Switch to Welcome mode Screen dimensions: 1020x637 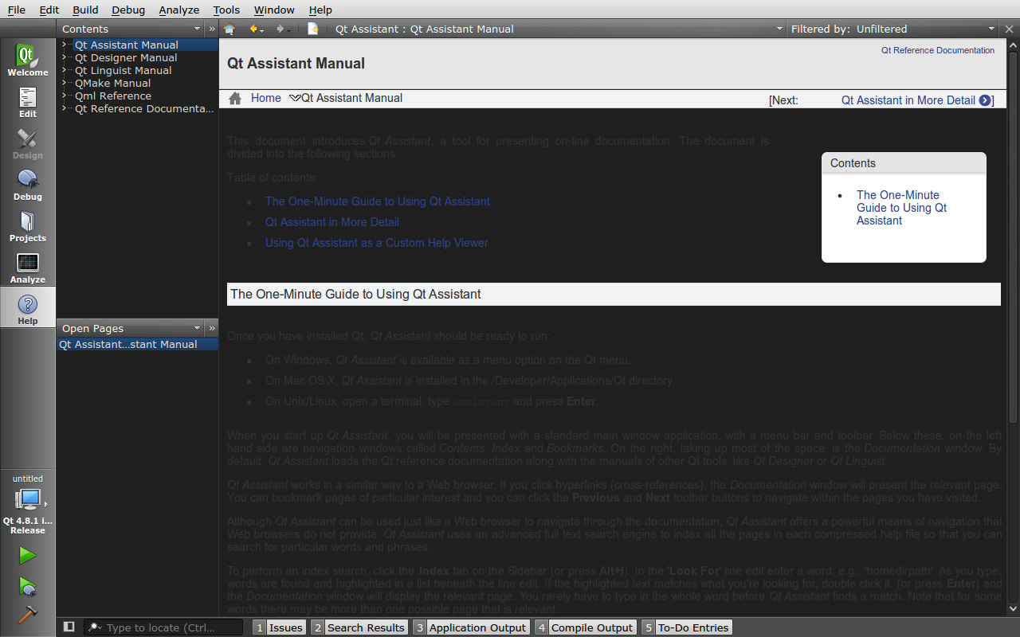point(28,61)
